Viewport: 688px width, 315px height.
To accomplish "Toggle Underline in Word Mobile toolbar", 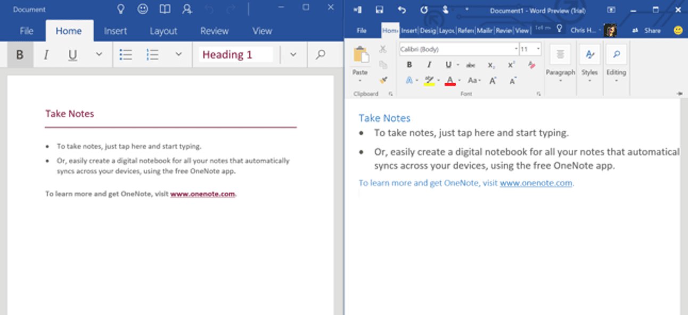I will (72, 54).
